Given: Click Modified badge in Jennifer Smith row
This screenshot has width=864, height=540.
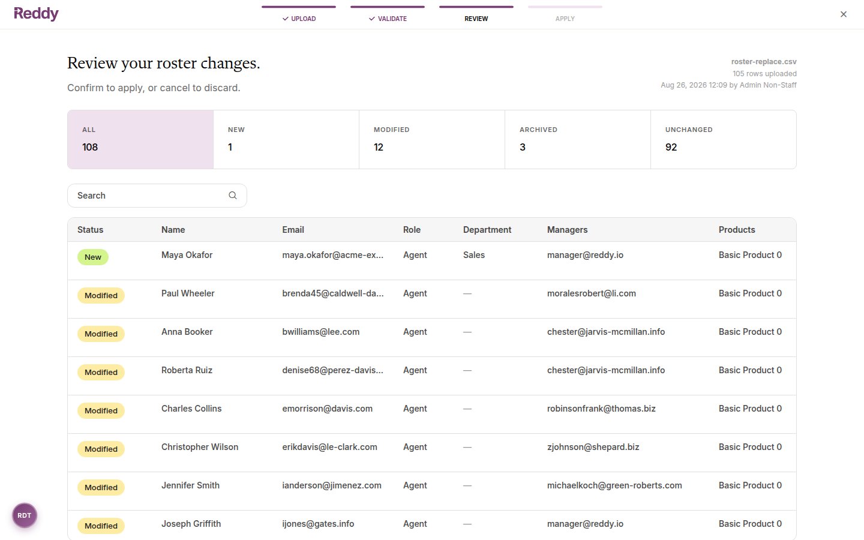Looking at the screenshot, I should pyautogui.click(x=101, y=488).
